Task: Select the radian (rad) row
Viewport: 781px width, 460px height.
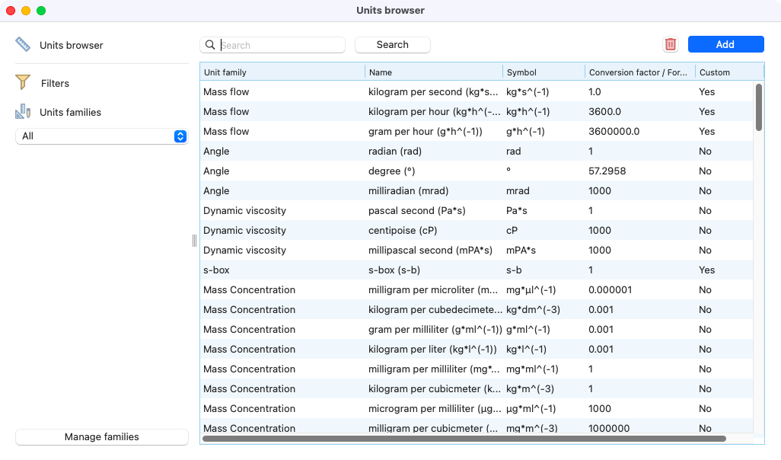Action: (477, 151)
